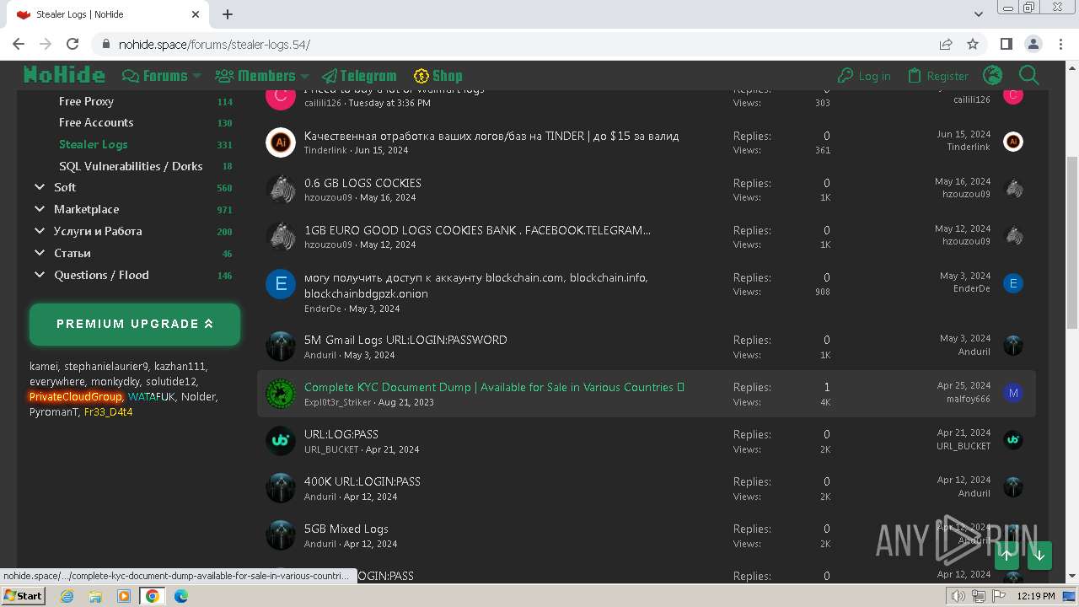Click the green scroll-to-top arrow button
This screenshot has width=1079, height=607.
1007,556
